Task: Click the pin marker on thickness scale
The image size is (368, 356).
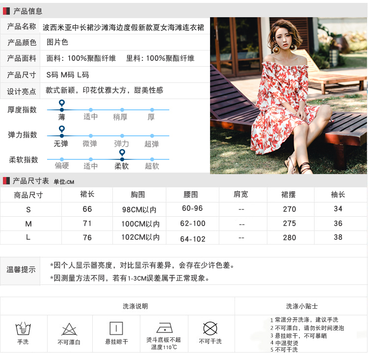Action: click(61, 104)
